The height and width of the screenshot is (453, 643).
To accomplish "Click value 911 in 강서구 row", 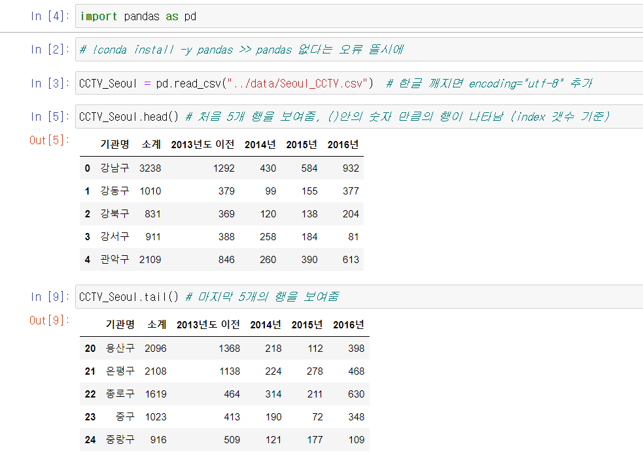I will [153, 237].
